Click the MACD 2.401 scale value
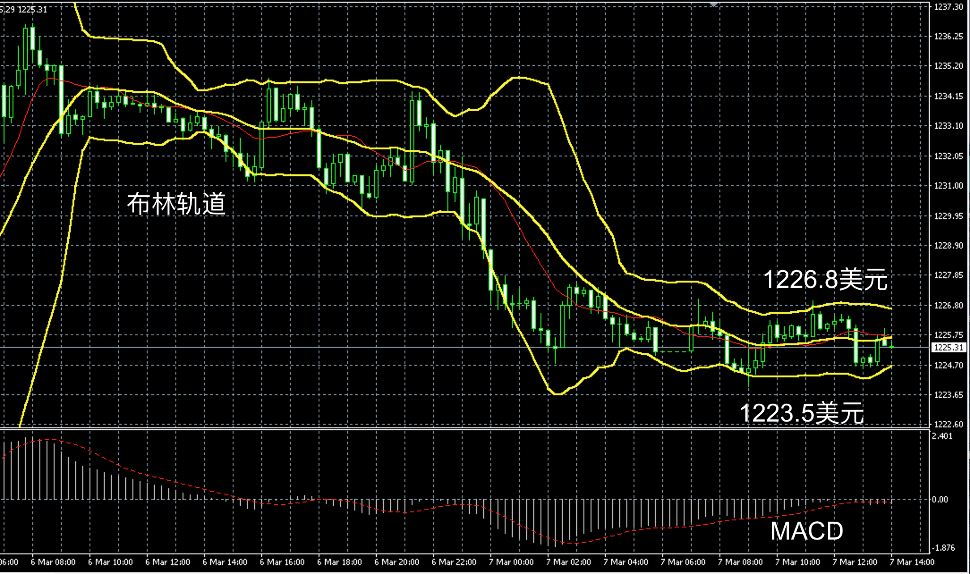 [942, 436]
